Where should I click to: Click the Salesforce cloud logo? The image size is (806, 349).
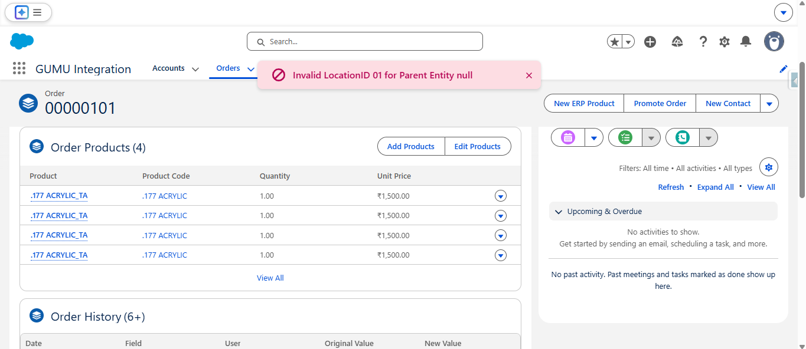22,41
